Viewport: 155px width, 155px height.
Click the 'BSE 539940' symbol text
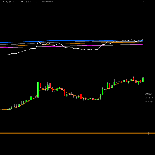click(x=47, y=2)
